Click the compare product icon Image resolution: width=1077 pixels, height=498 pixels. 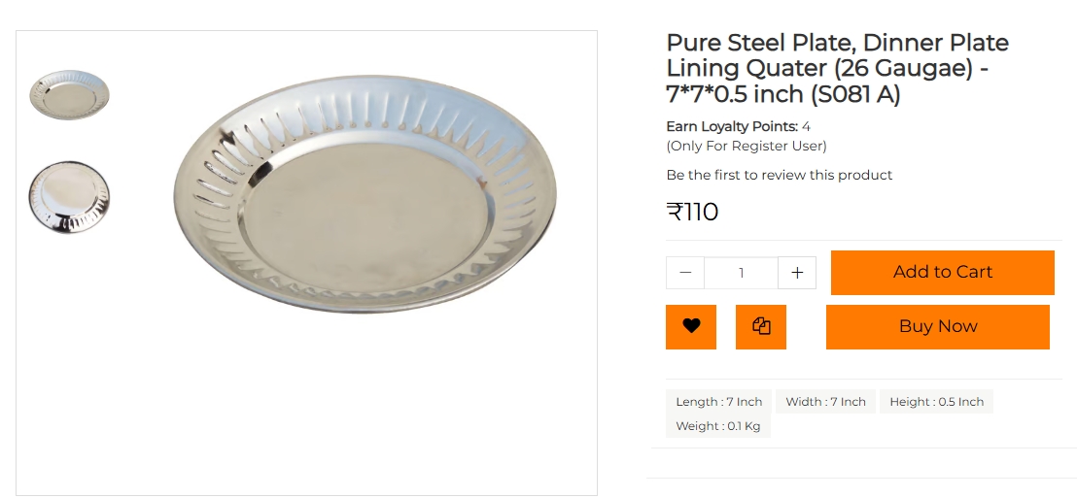coord(761,327)
